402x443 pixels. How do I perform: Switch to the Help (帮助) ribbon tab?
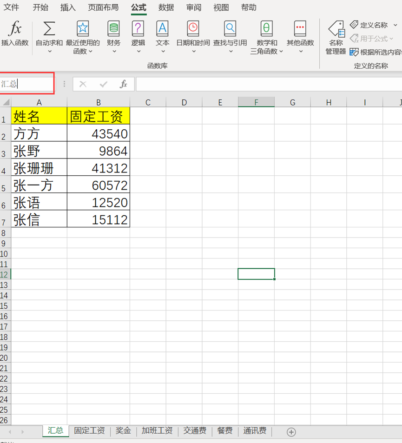coord(249,7)
